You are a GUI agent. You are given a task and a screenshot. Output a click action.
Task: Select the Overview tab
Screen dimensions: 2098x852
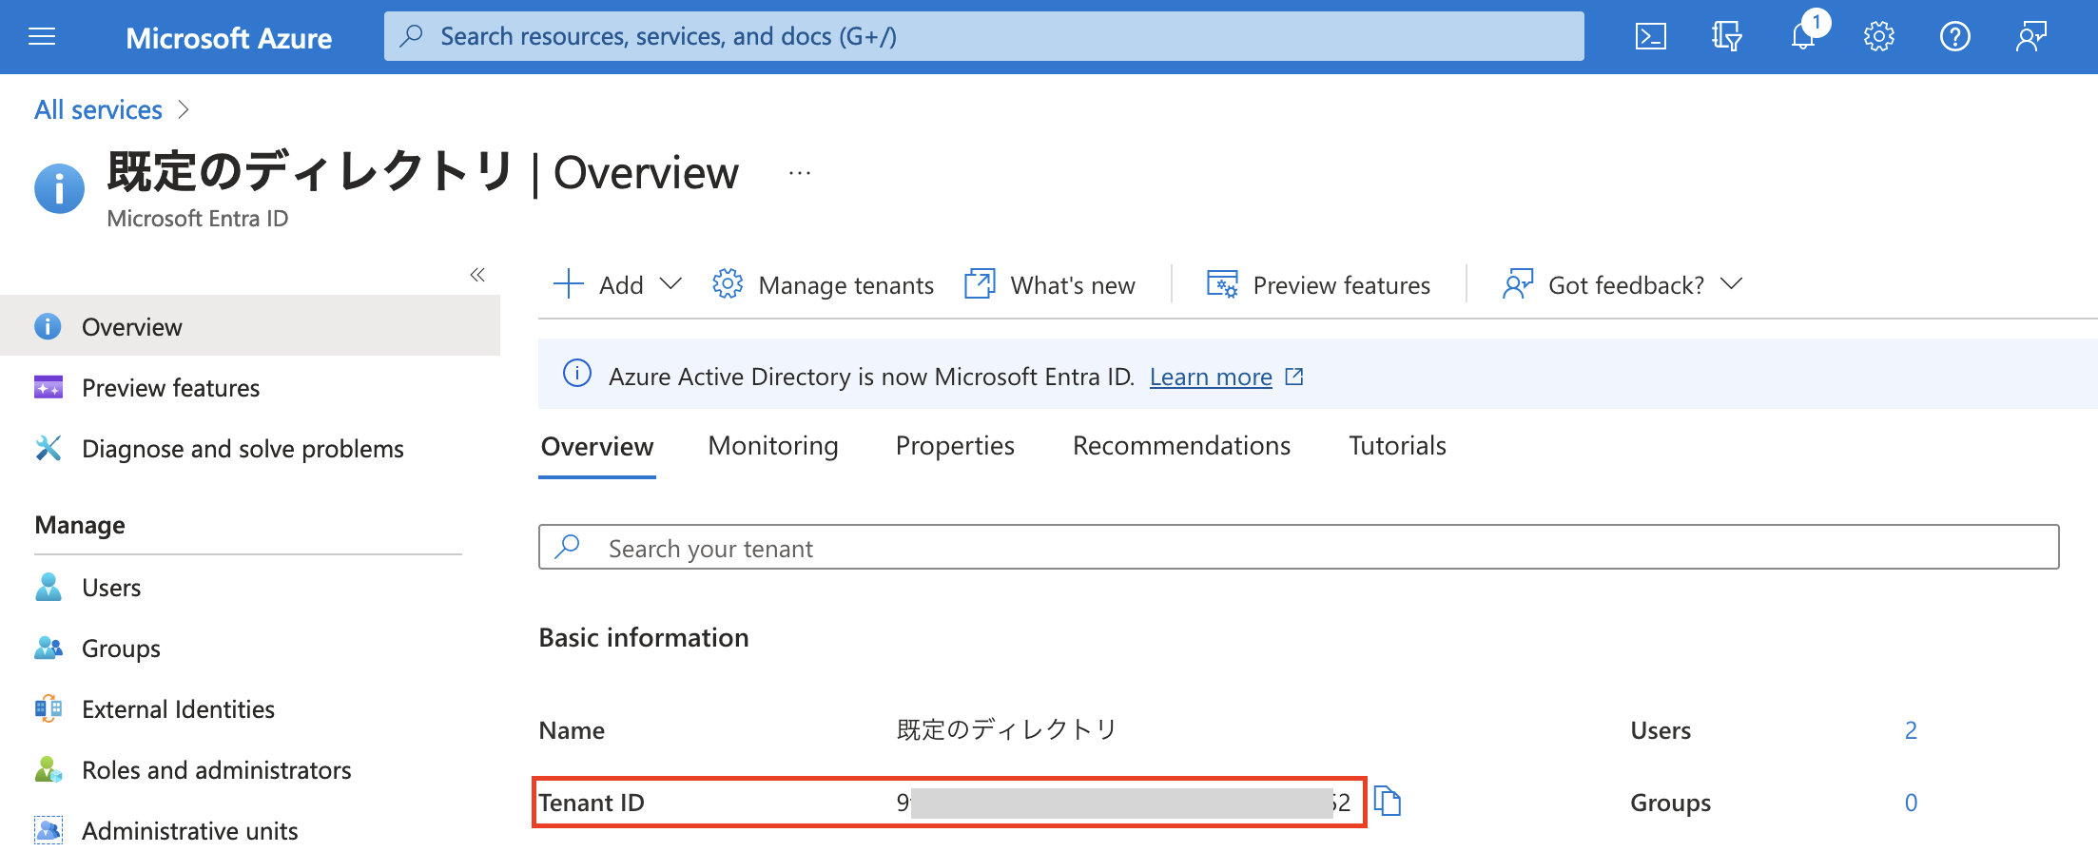click(597, 447)
